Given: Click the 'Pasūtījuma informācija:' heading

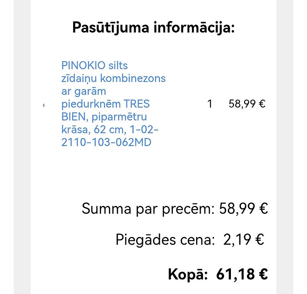Looking at the screenshot, I should 153,28.
